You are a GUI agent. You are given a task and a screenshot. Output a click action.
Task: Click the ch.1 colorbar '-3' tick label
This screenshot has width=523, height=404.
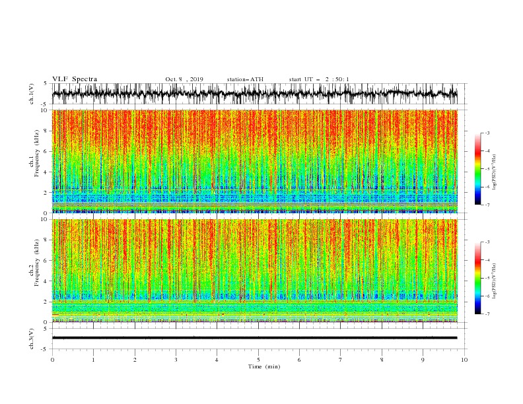point(487,133)
